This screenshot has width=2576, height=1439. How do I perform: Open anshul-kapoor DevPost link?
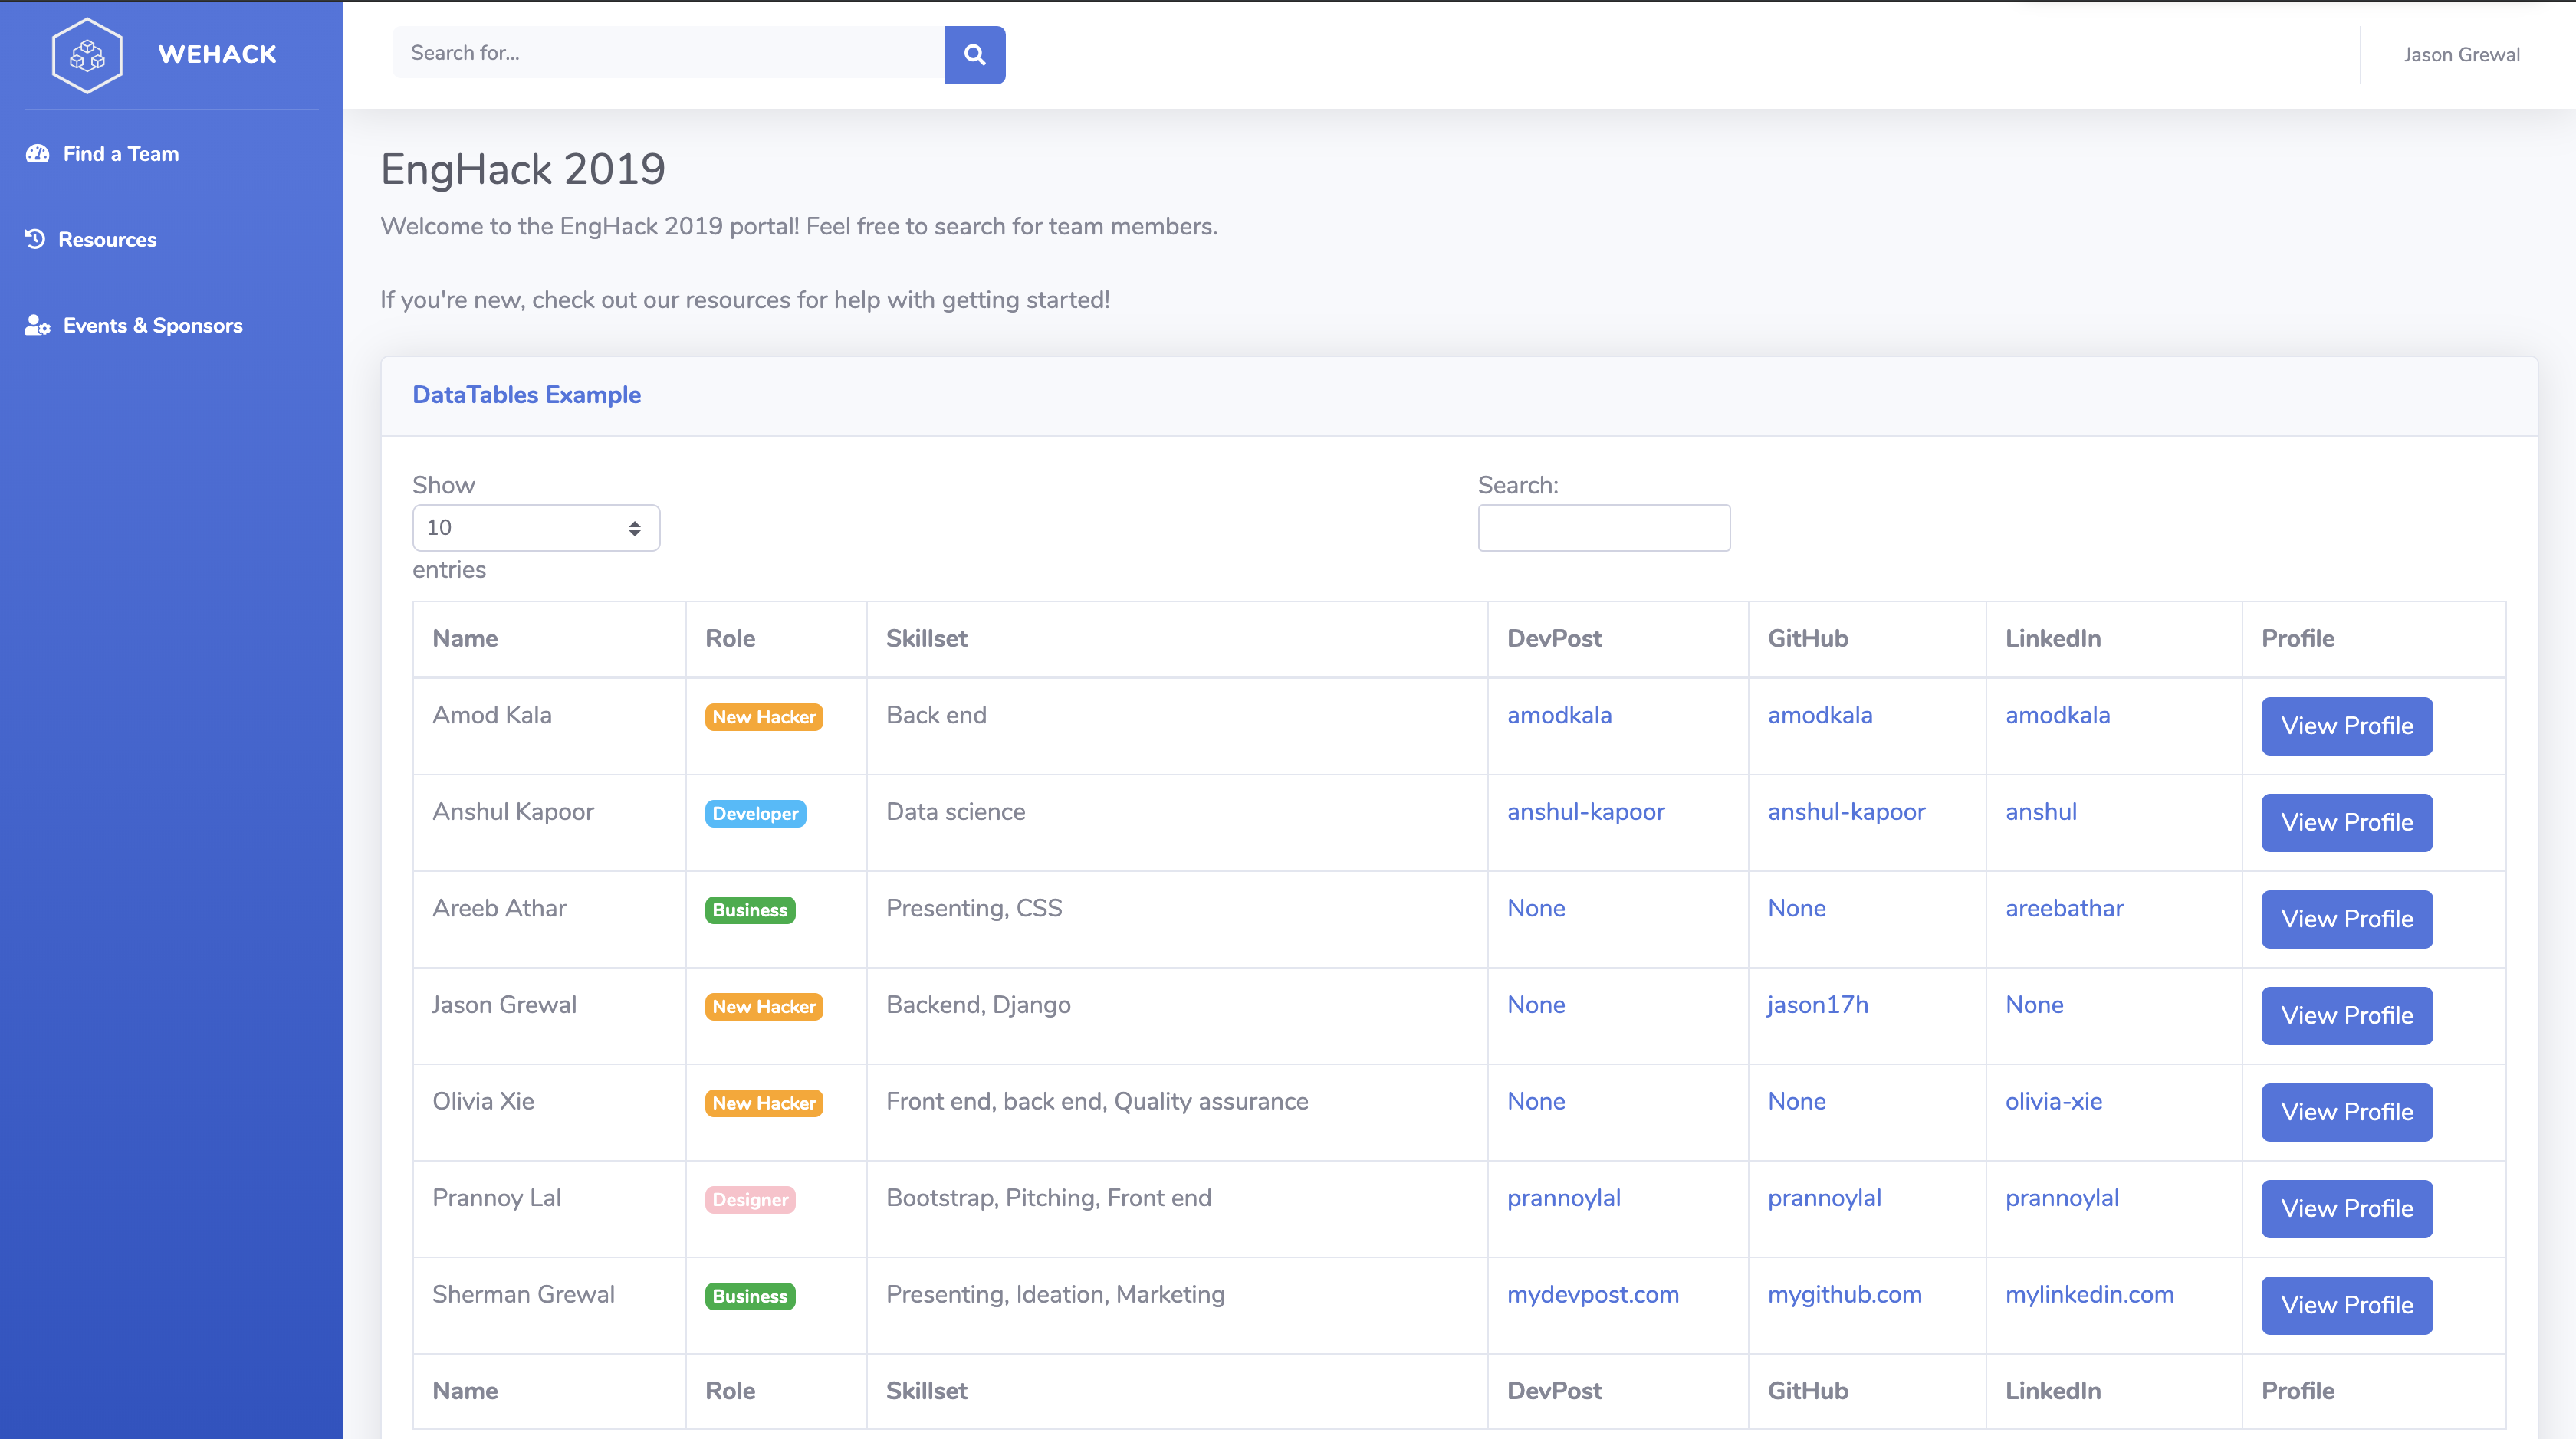[1585, 812]
